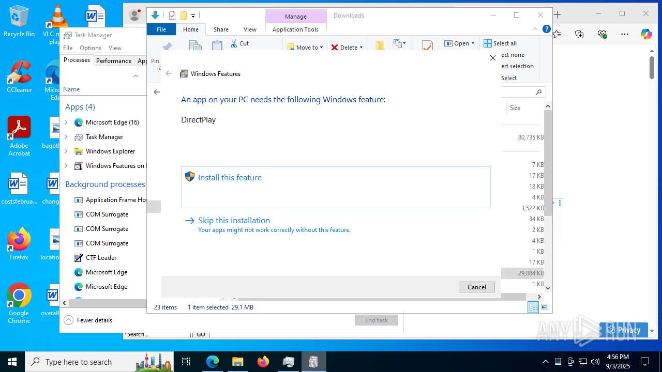
Task: Open Firefox desktop icon
Action: click(19, 243)
